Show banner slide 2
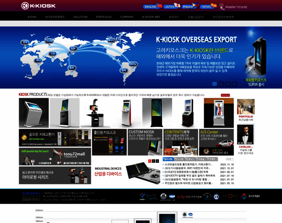The height and width of the screenshot is (223, 282). tap(221, 84)
